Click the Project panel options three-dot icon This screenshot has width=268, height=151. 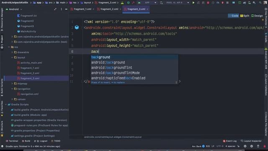[61, 9]
